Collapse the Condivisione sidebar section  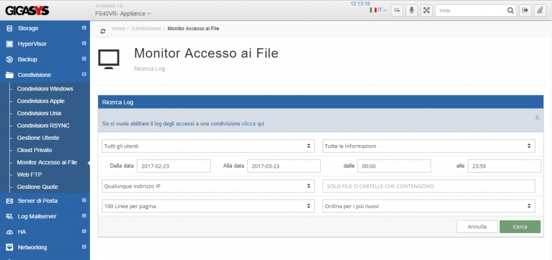[x=84, y=74]
